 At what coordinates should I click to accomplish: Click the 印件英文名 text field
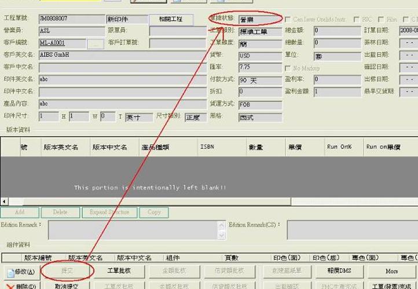click(122, 80)
